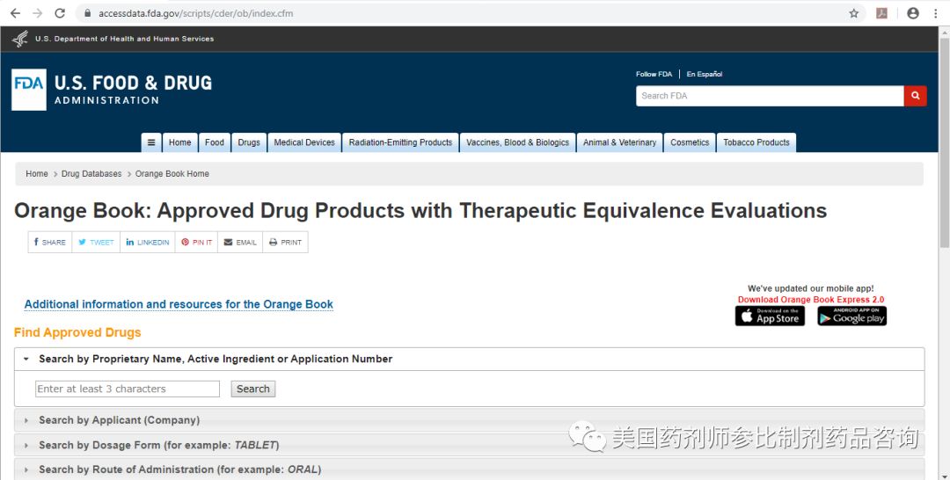Share the page on LinkedIn
950x480 pixels.
(147, 242)
